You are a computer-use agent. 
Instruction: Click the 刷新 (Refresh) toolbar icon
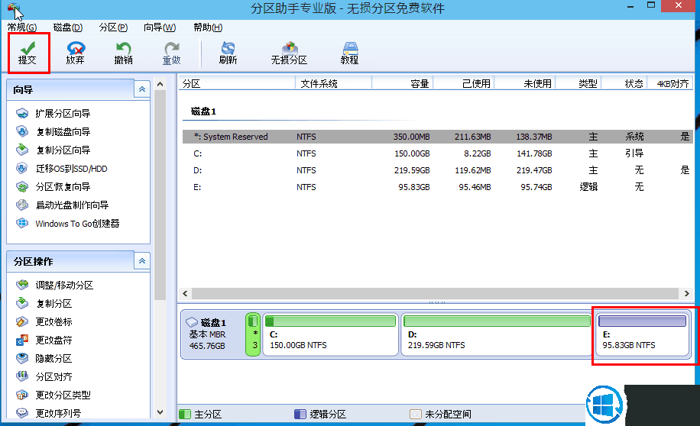point(228,53)
